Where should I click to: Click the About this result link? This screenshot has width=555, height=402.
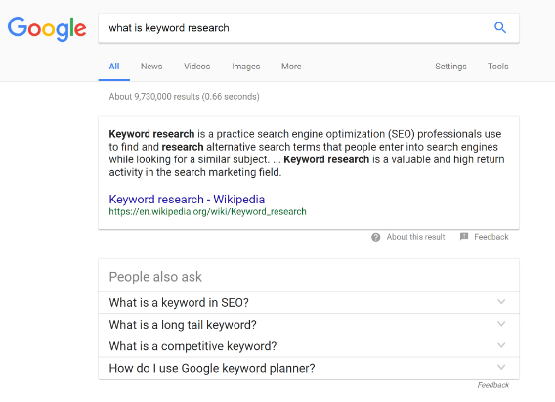tap(415, 237)
